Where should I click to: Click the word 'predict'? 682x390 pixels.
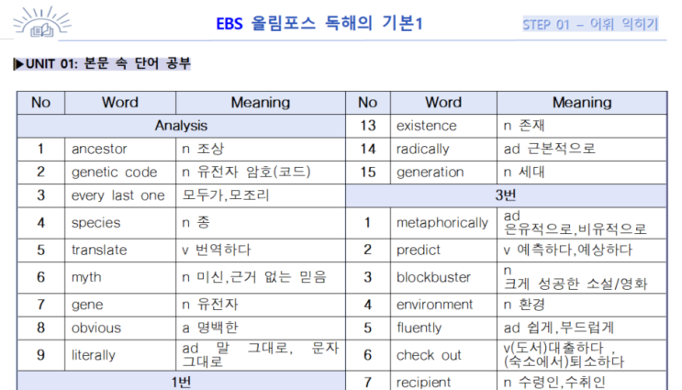(x=418, y=250)
